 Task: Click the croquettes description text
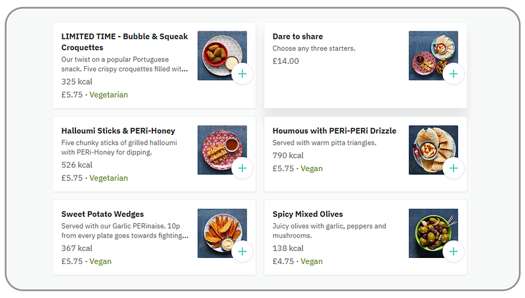(124, 64)
